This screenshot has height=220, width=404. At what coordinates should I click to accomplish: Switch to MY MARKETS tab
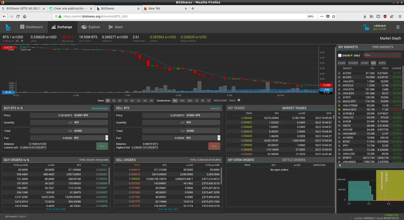pos(348,47)
